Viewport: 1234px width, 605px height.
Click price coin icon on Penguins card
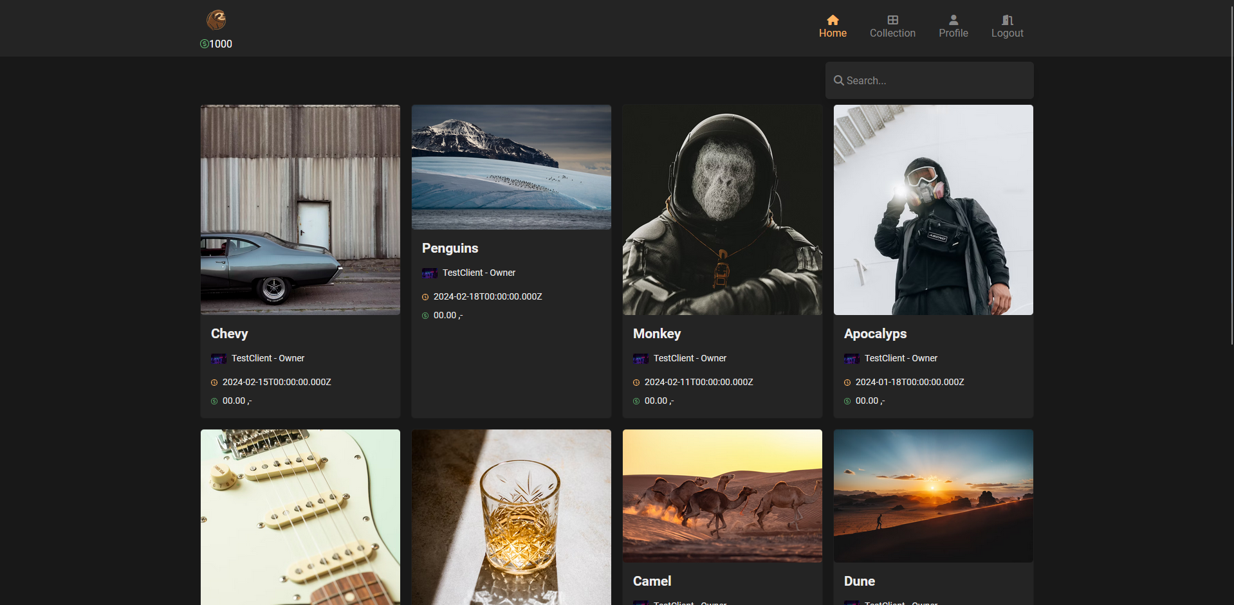pyautogui.click(x=425, y=316)
